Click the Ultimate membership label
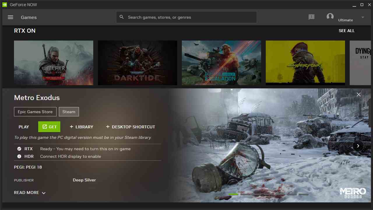This screenshot has width=373, height=210. [x=345, y=20]
